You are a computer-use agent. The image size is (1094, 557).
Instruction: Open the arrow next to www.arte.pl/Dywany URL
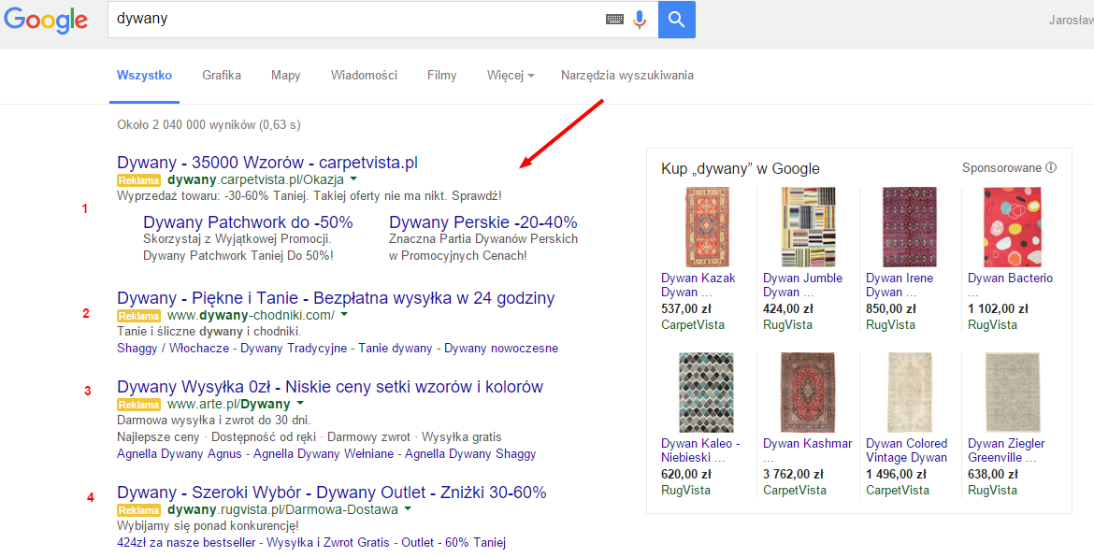coord(300,405)
